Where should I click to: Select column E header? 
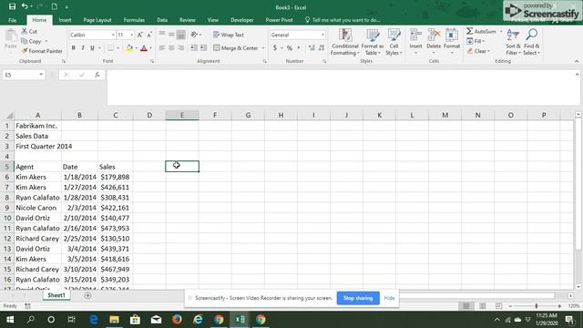182,116
